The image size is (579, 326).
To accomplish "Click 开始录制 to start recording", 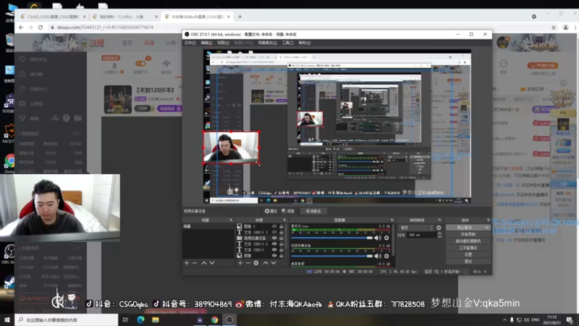I will point(468,234).
